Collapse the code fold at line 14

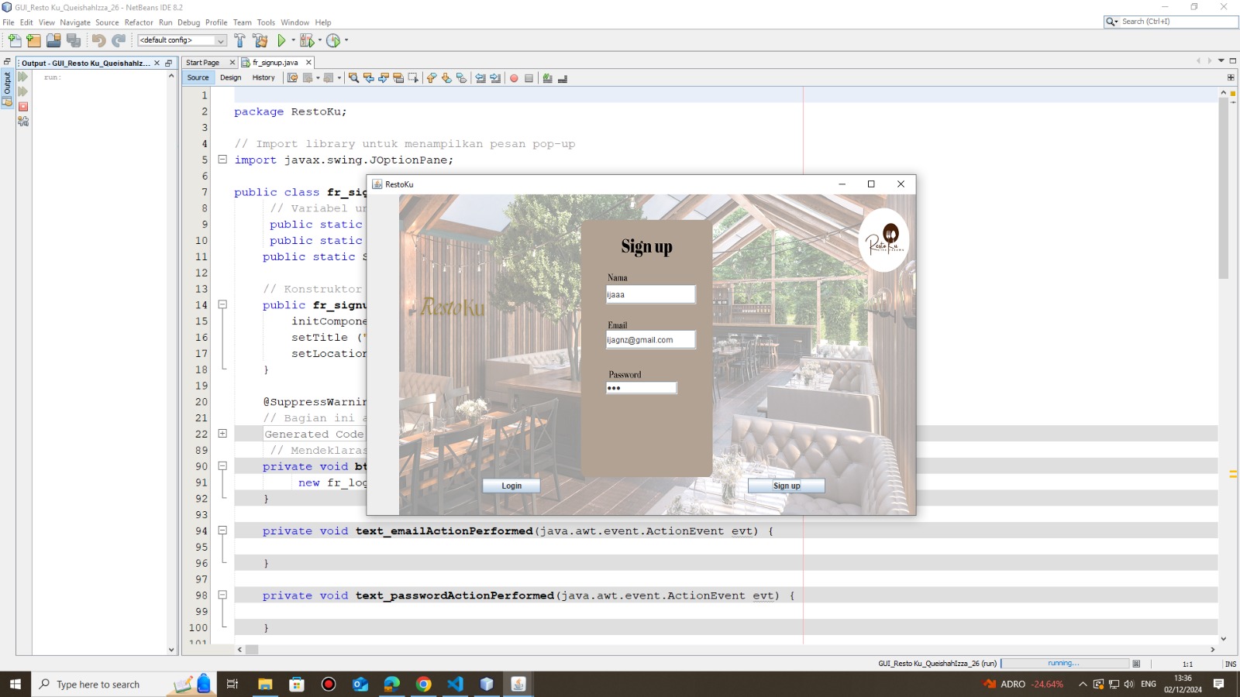click(222, 305)
